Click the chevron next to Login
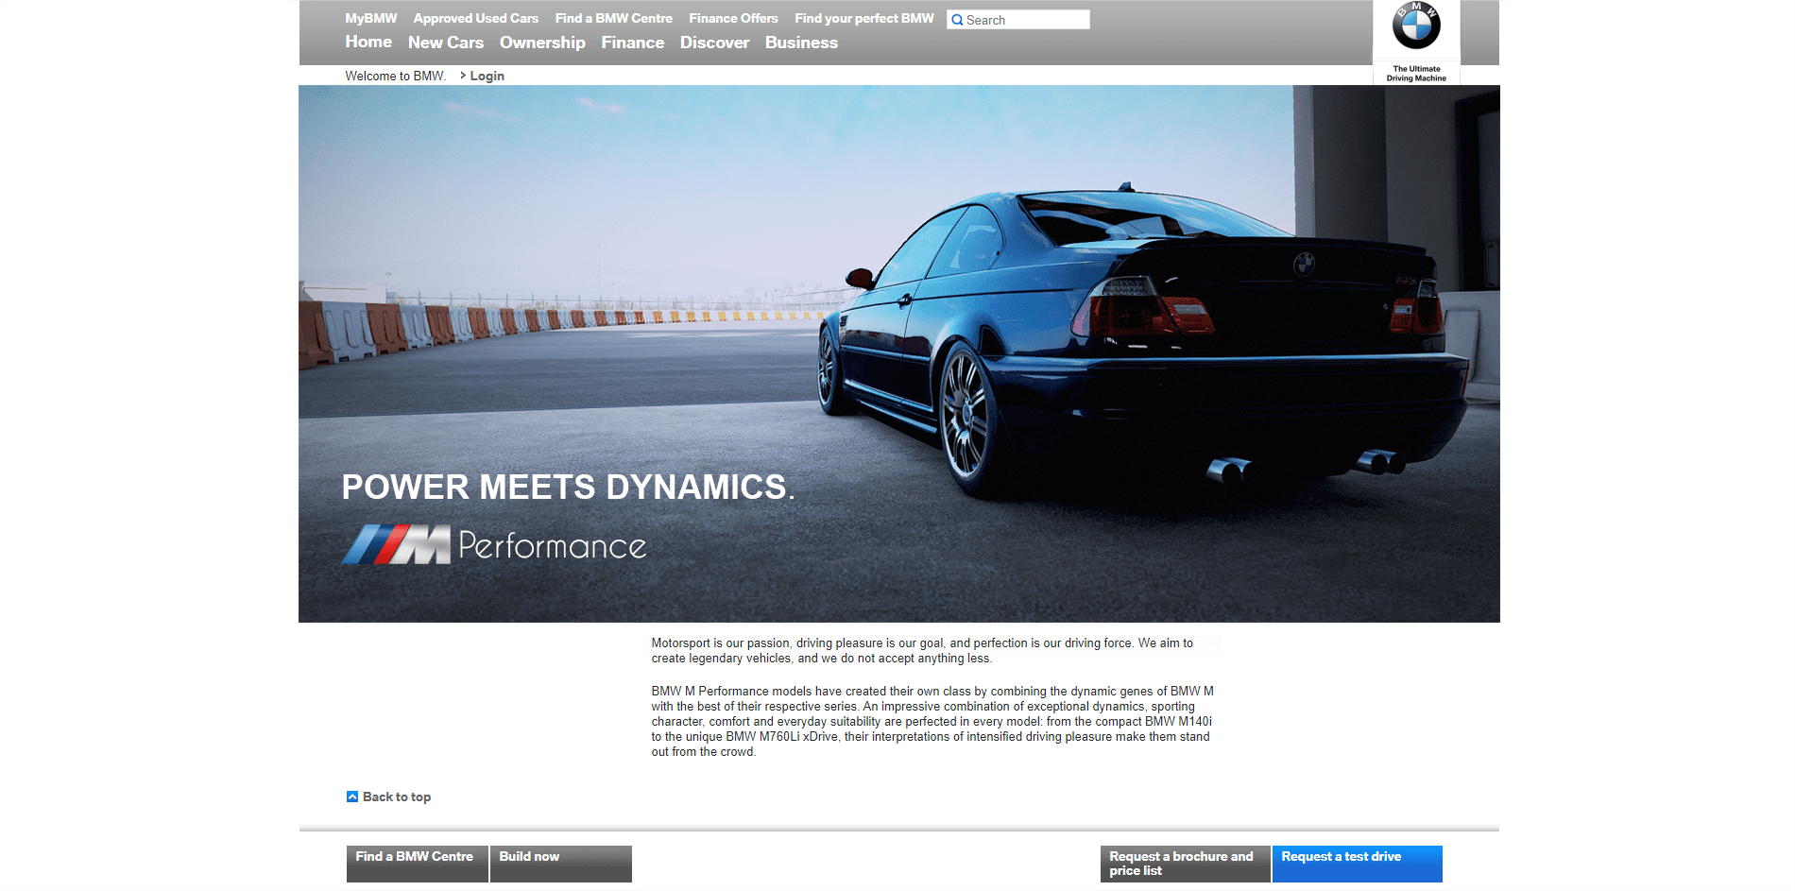Image resolution: width=1795 pixels, height=891 pixels. pos(464,76)
